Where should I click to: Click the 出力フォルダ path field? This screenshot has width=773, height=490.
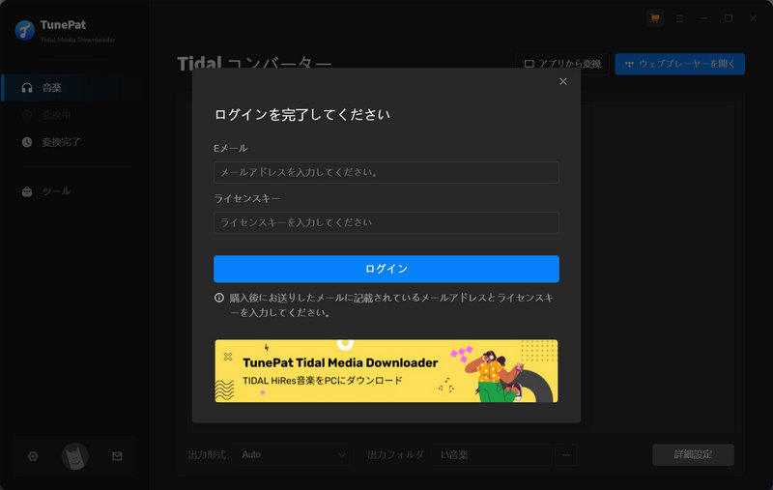tap(493, 454)
